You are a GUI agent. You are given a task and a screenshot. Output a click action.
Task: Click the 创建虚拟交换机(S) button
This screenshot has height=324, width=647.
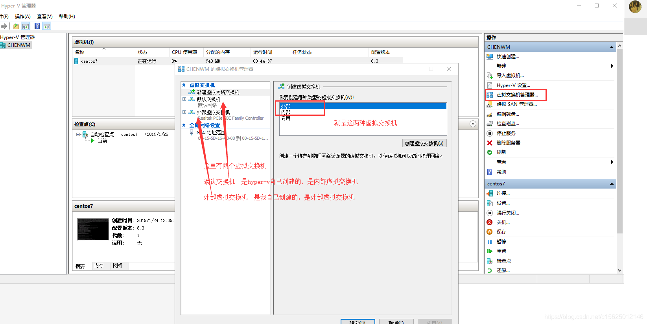coord(424,143)
